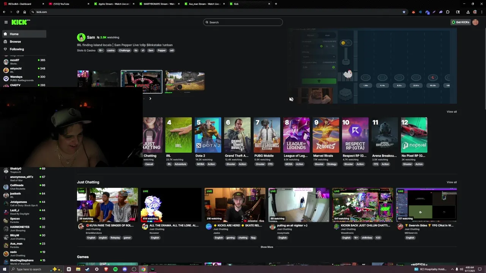Open OBS Studio from the taskbar
Screen dimensions: 486x273
click(x=134, y=269)
